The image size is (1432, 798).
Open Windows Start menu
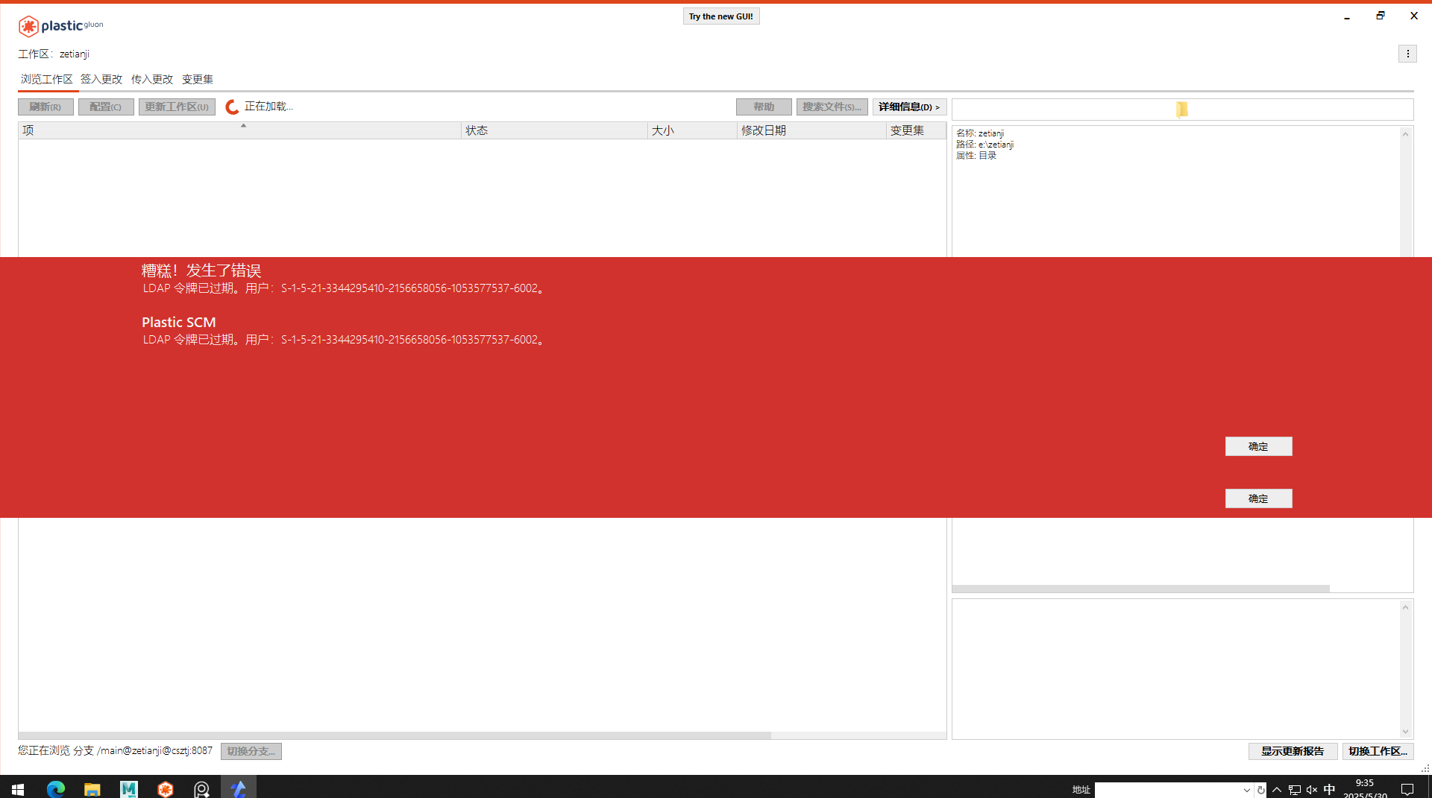click(x=18, y=789)
